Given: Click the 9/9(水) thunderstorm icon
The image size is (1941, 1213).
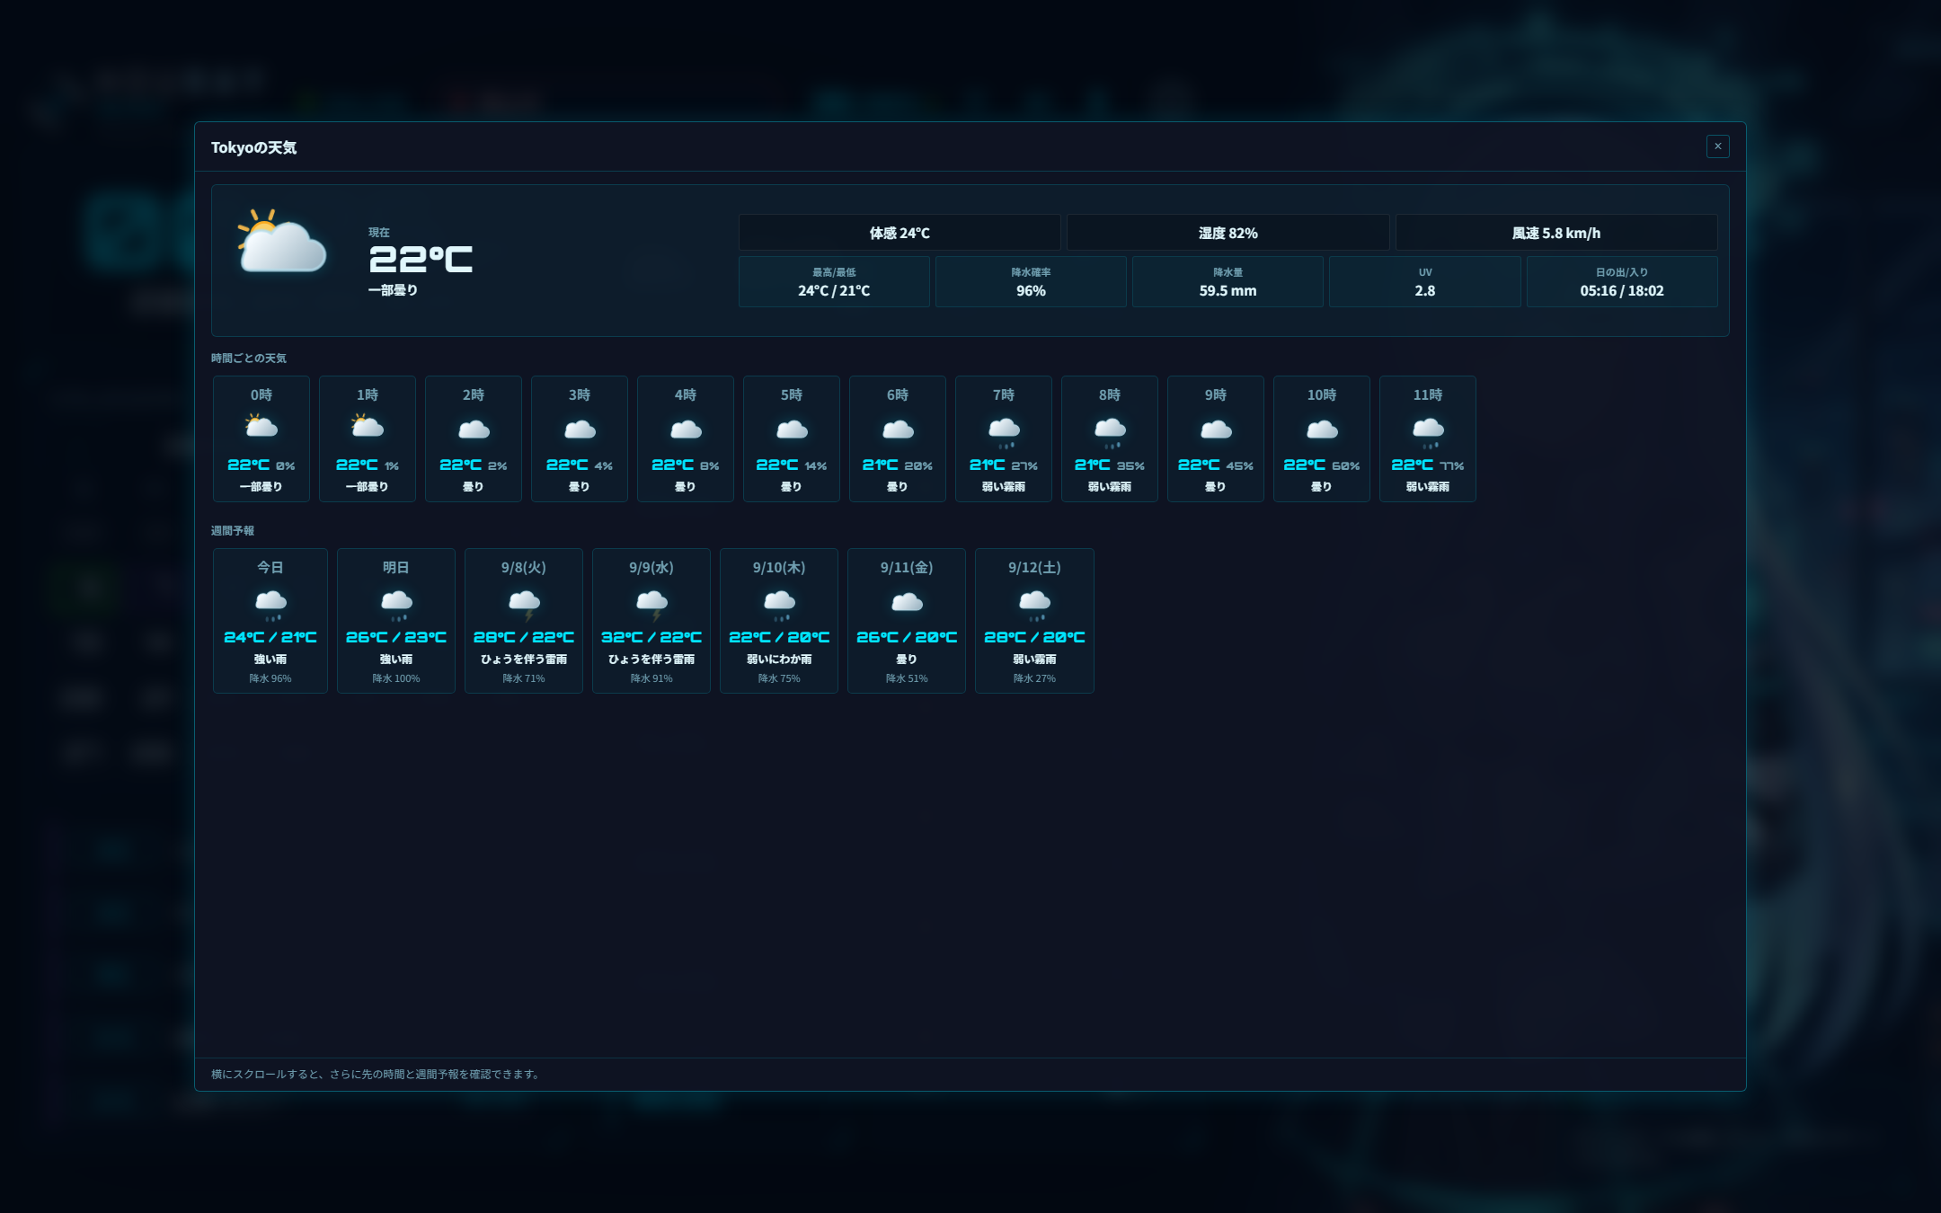Looking at the screenshot, I should (651, 605).
